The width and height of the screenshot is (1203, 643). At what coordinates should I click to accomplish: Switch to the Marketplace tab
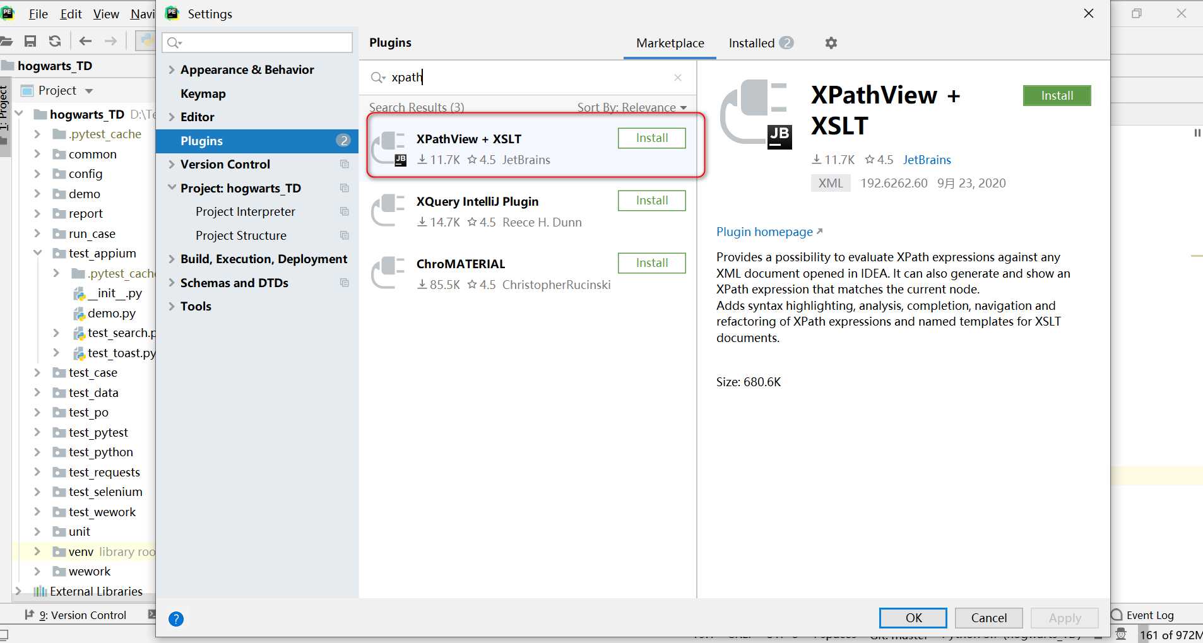tap(670, 43)
